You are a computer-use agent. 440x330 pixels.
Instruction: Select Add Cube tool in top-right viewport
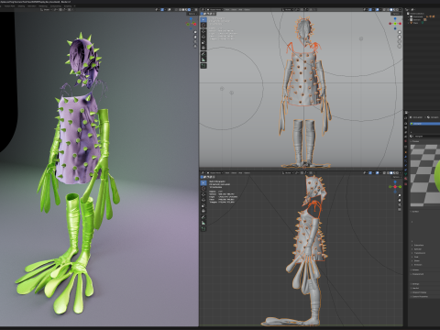203,65
